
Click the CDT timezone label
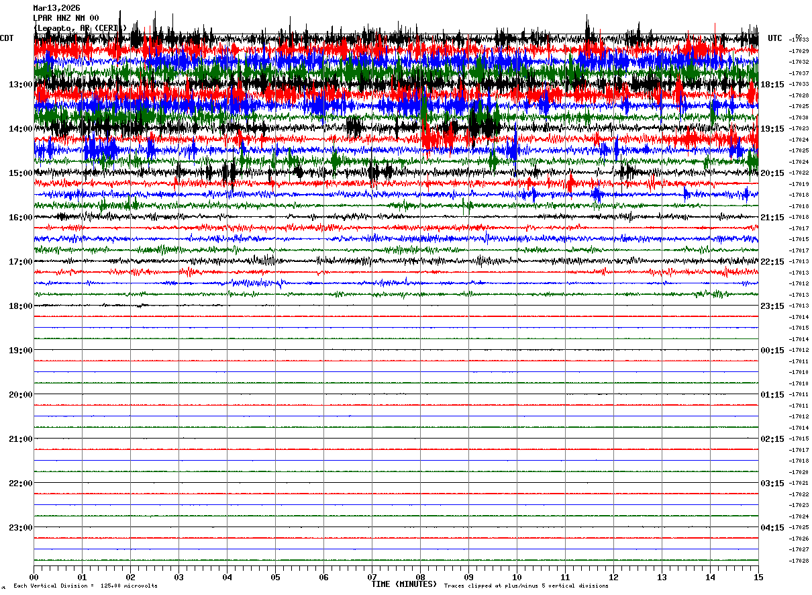pyautogui.click(x=7, y=38)
